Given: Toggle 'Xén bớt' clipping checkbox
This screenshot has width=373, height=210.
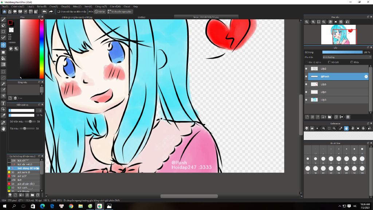Looking at the screenshot, I should [x=329, y=62].
